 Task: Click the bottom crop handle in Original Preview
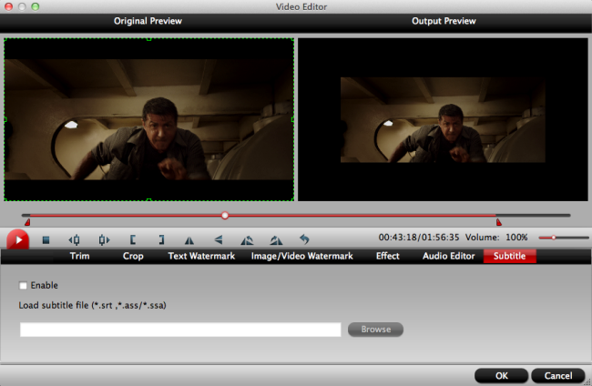pyautogui.click(x=148, y=200)
